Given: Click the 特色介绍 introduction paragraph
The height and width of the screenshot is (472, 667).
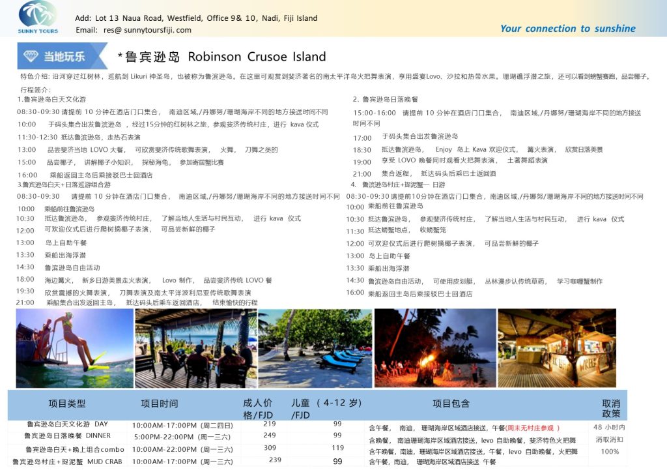Looking at the screenshot, I should (x=335, y=77).
